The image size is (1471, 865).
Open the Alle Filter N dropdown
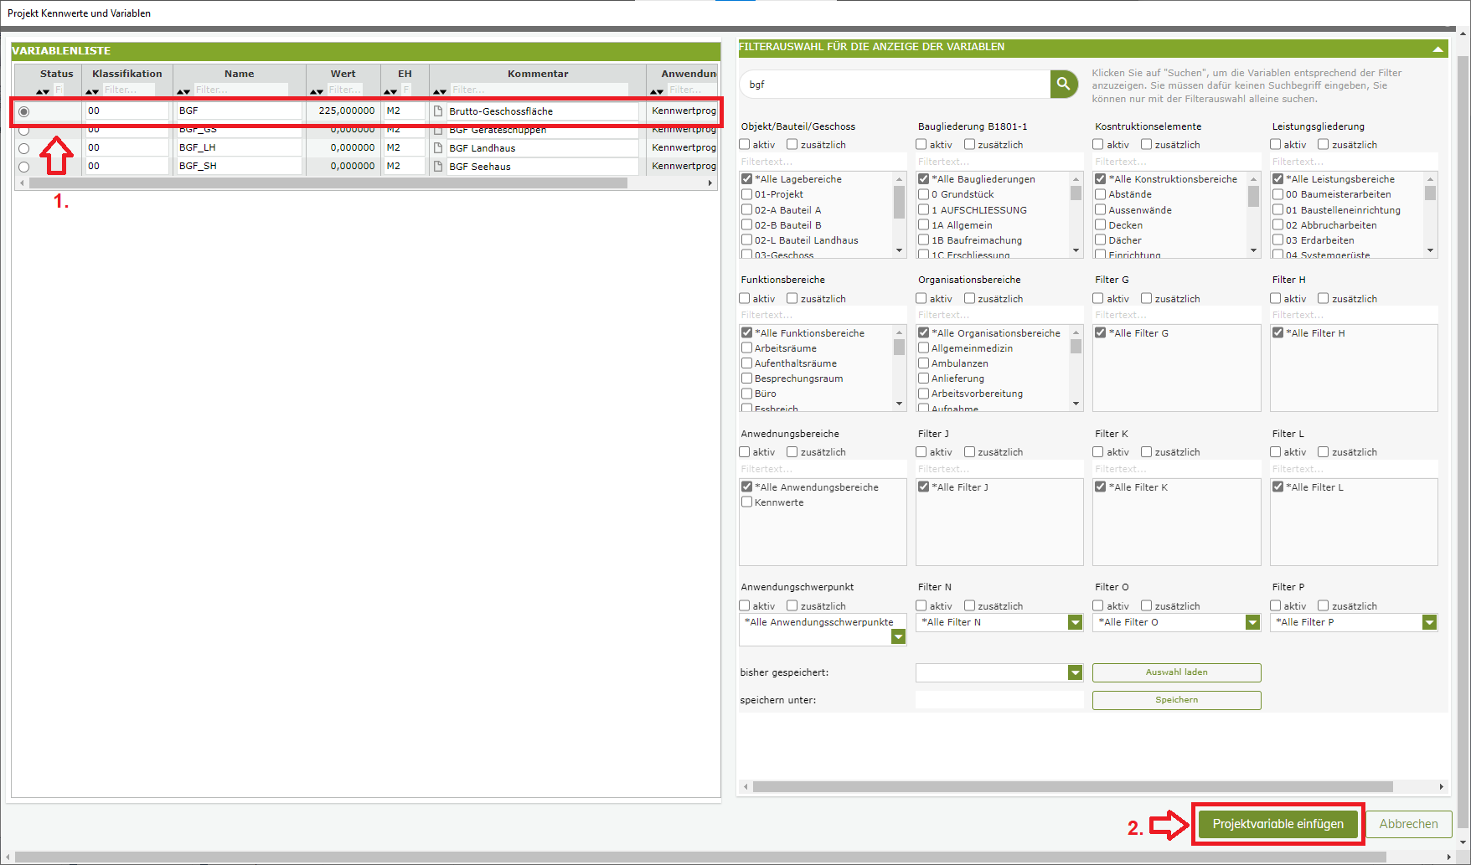(1075, 622)
